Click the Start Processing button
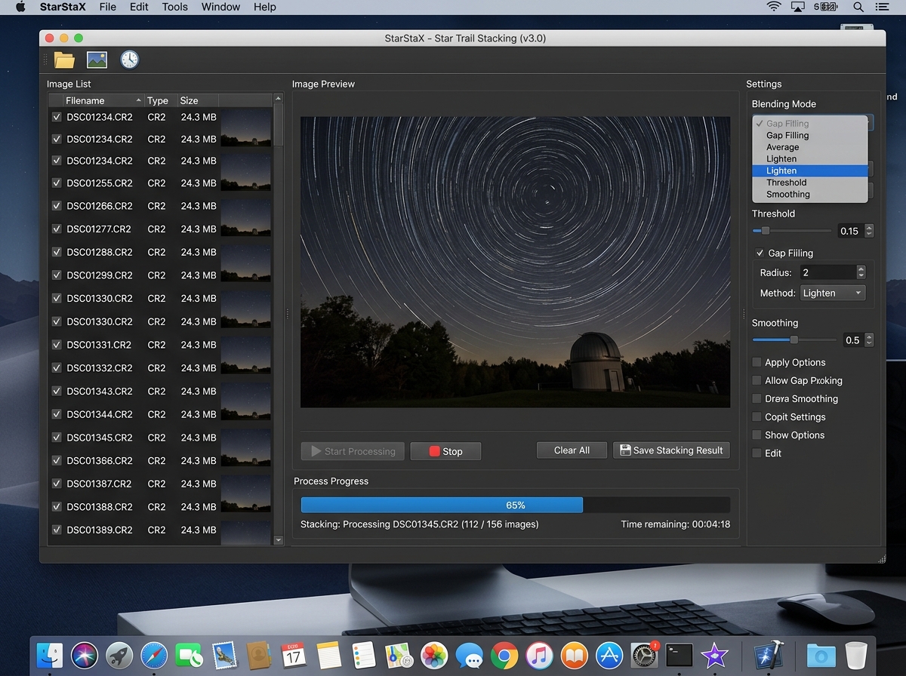The width and height of the screenshot is (906, 676). pos(353,451)
